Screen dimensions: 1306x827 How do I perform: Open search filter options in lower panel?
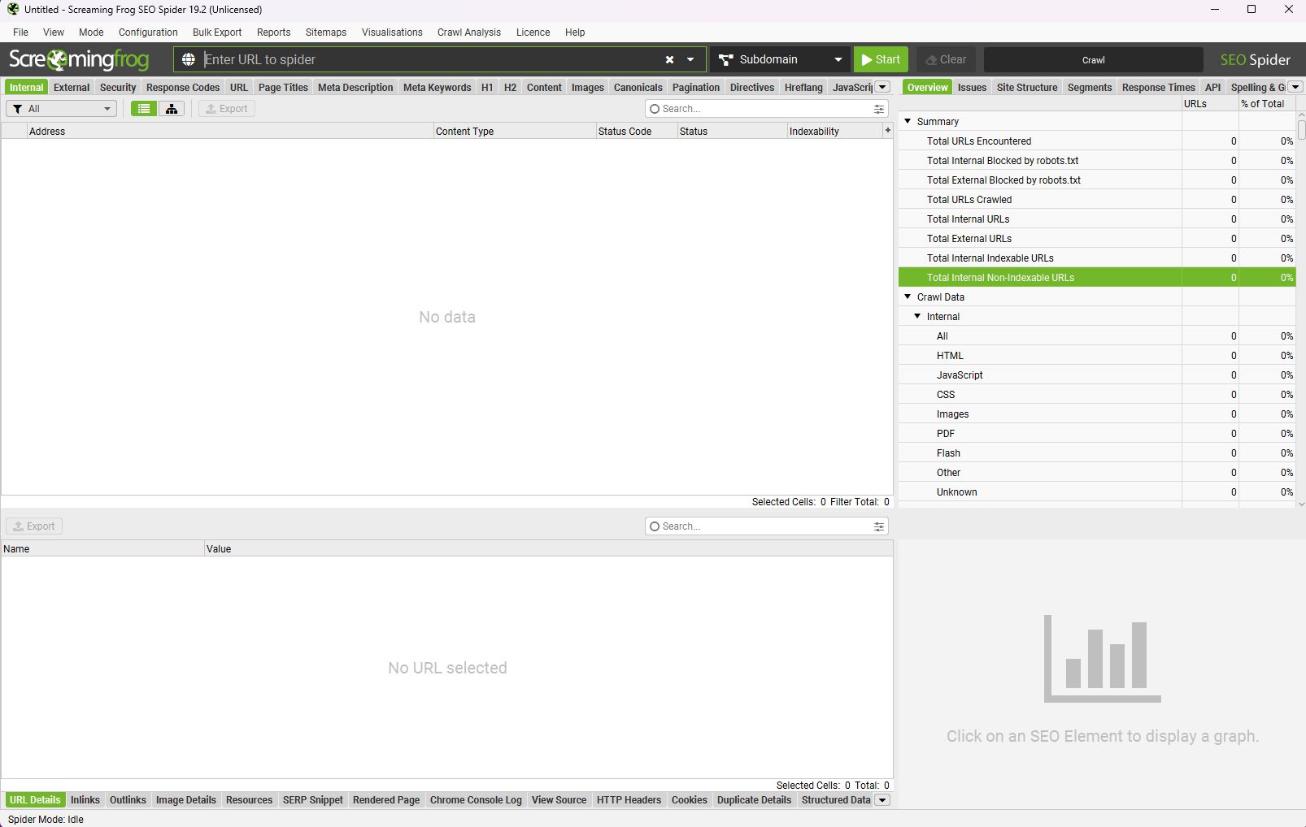(x=879, y=526)
